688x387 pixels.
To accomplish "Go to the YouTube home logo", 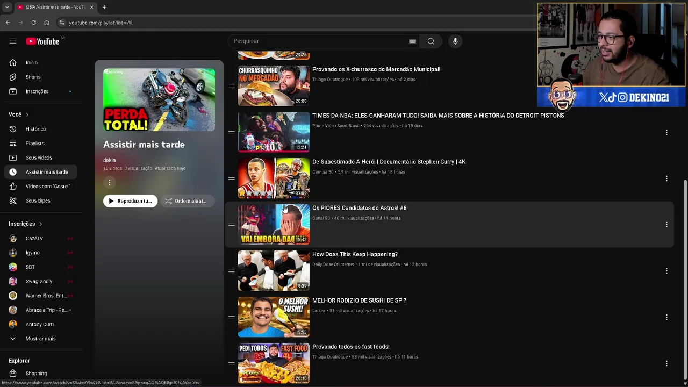I will (x=42, y=41).
